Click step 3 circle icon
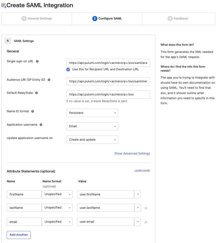Viewport: 218px width, 243px height. 170,19
